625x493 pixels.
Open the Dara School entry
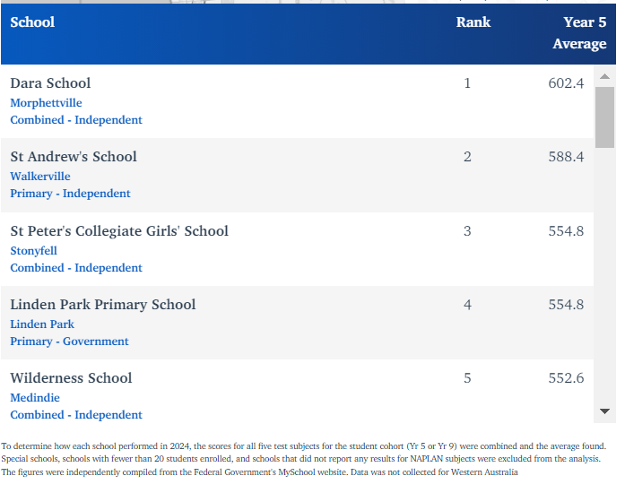point(50,83)
